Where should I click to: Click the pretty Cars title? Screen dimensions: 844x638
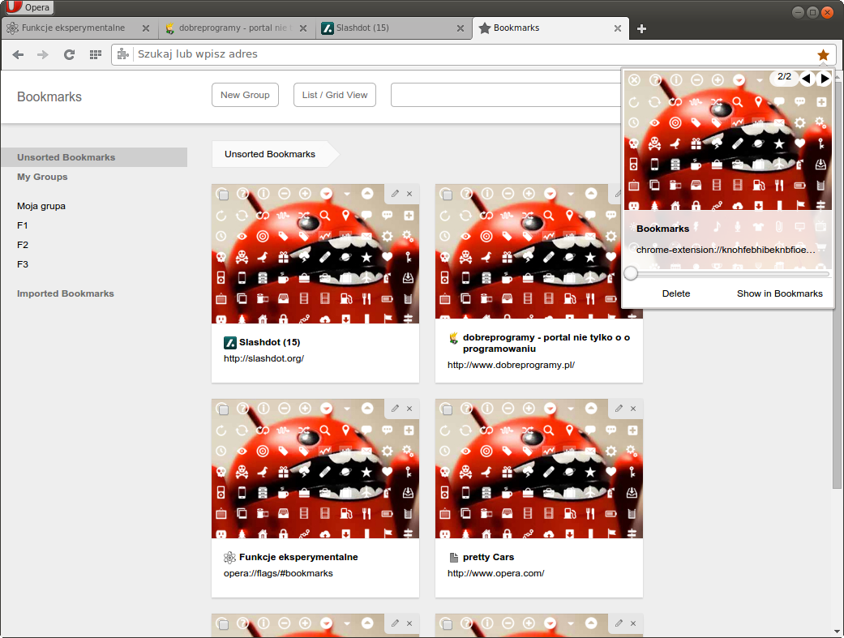point(488,557)
